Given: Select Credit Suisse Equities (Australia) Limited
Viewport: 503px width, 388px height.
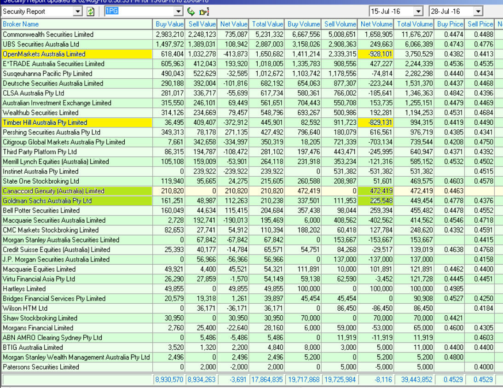Looking at the screenshot, I should 57,249.
